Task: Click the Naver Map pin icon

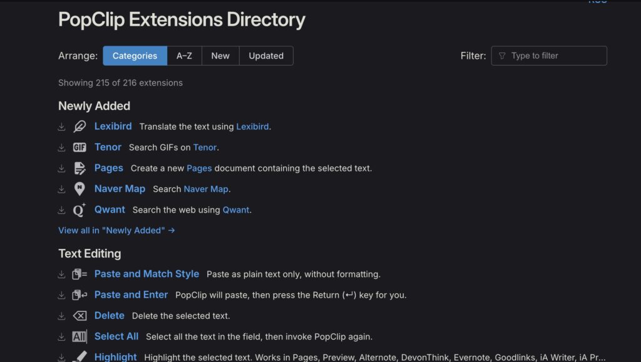Action: [x=79, y=189]
